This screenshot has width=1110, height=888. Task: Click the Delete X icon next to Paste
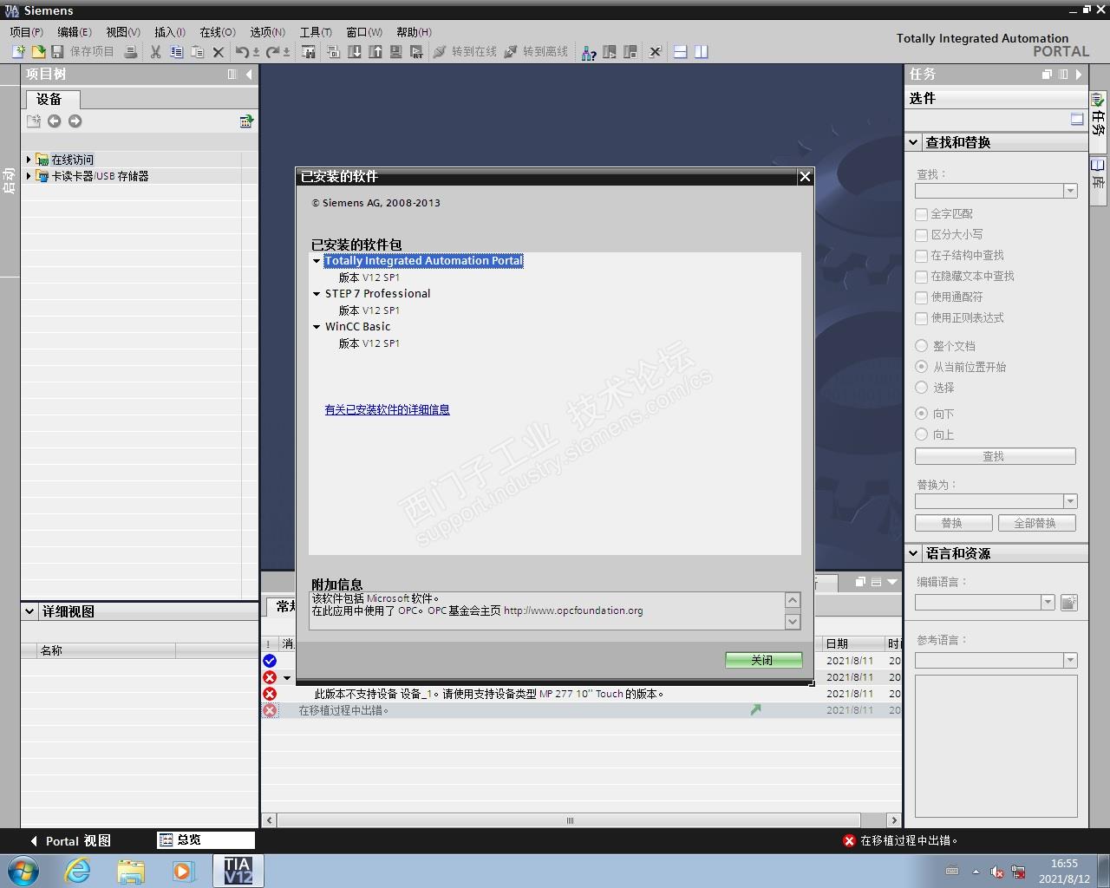click(x=219, y=52)
